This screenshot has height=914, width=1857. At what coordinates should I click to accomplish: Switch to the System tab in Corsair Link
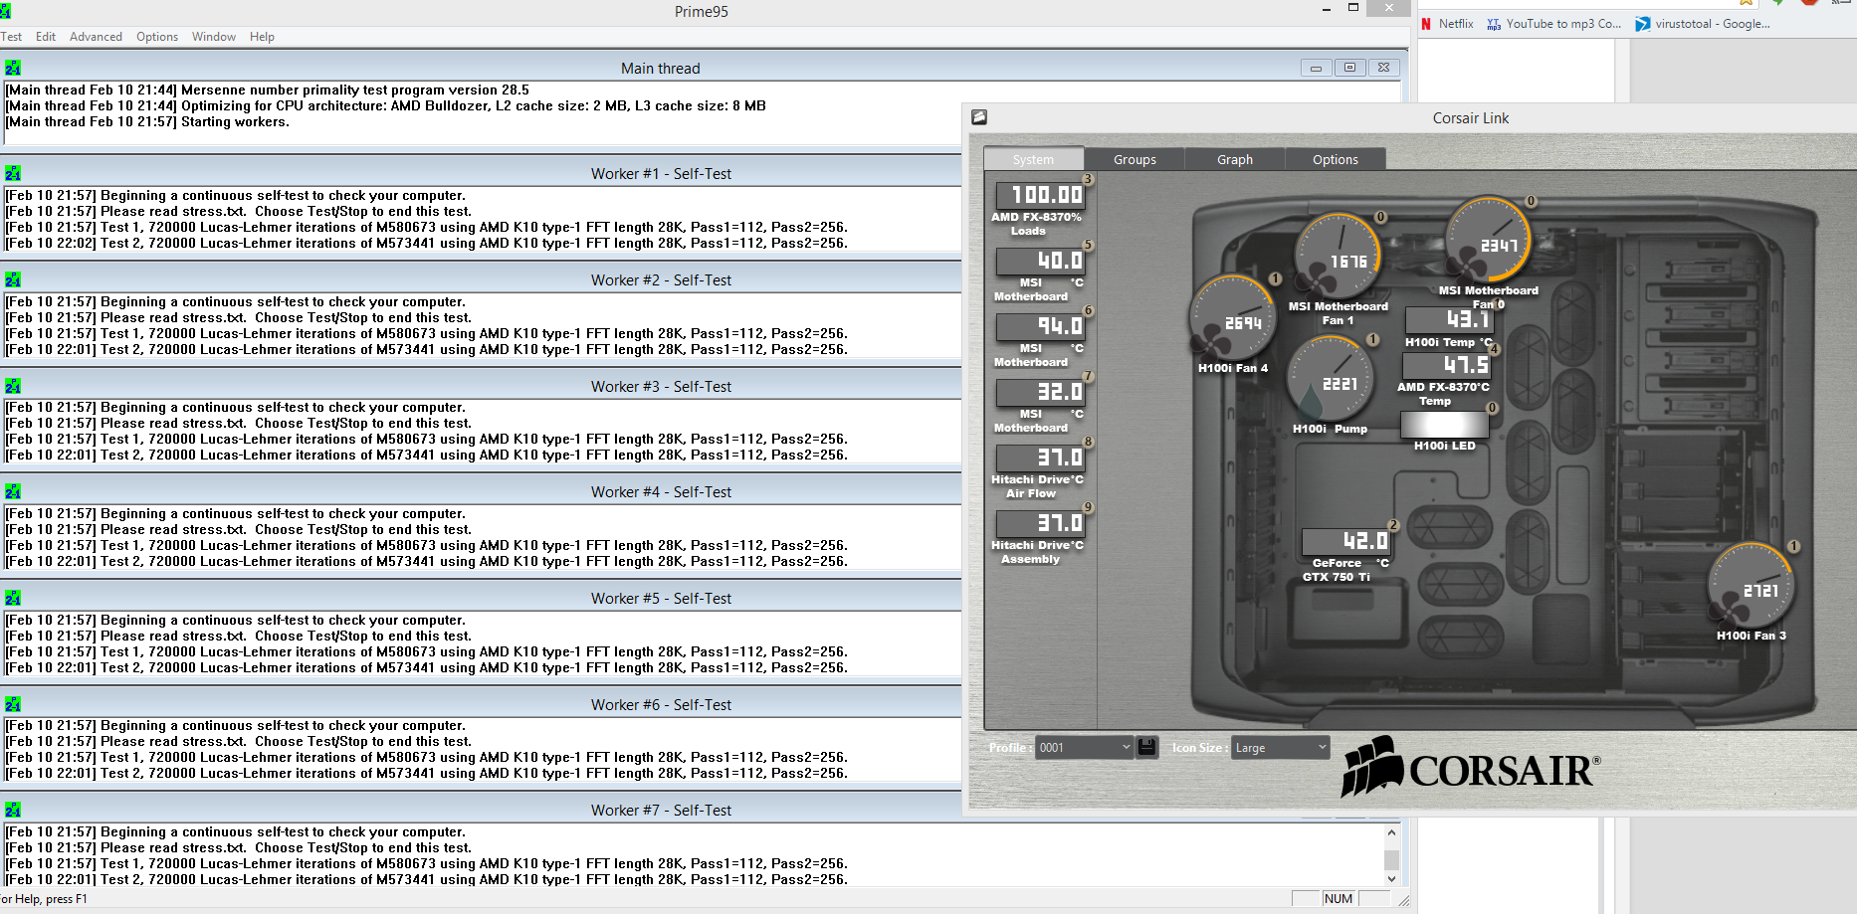1033,159
